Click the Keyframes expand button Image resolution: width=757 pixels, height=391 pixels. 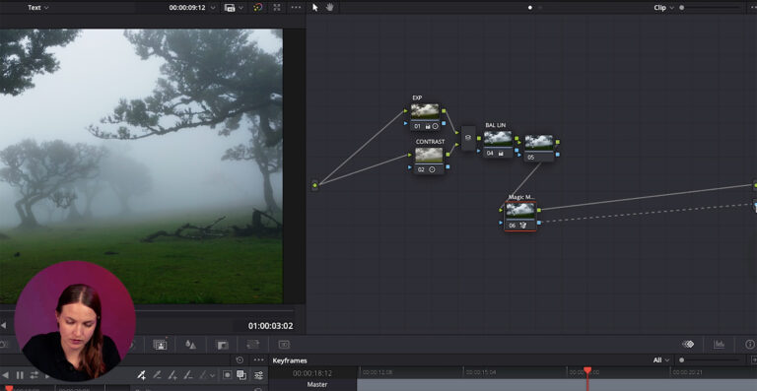(754, 360)
